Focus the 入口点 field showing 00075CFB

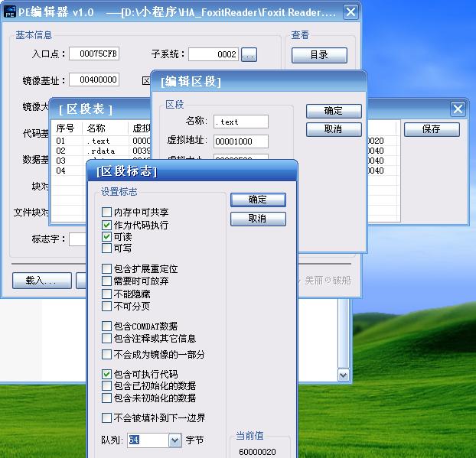(94, 54)
